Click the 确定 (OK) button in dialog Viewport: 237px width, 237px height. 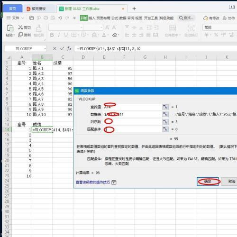(208, 182)
